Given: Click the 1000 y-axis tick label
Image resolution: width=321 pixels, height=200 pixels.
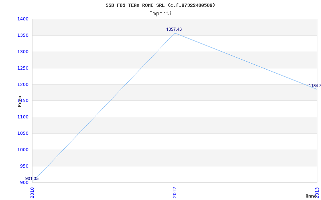Looking at the screenshot, I should click(23, 150).
